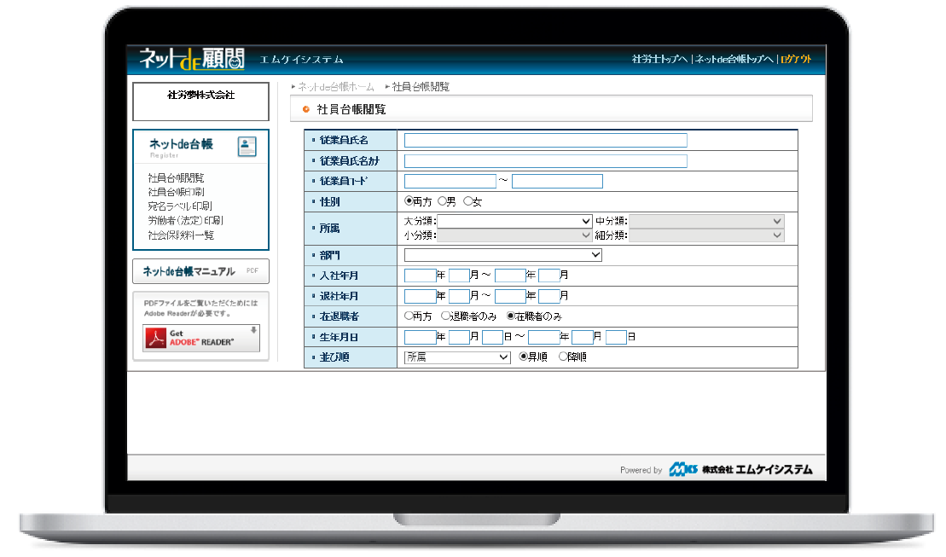Open the 小分類 dropdown

tap(514, 235)
